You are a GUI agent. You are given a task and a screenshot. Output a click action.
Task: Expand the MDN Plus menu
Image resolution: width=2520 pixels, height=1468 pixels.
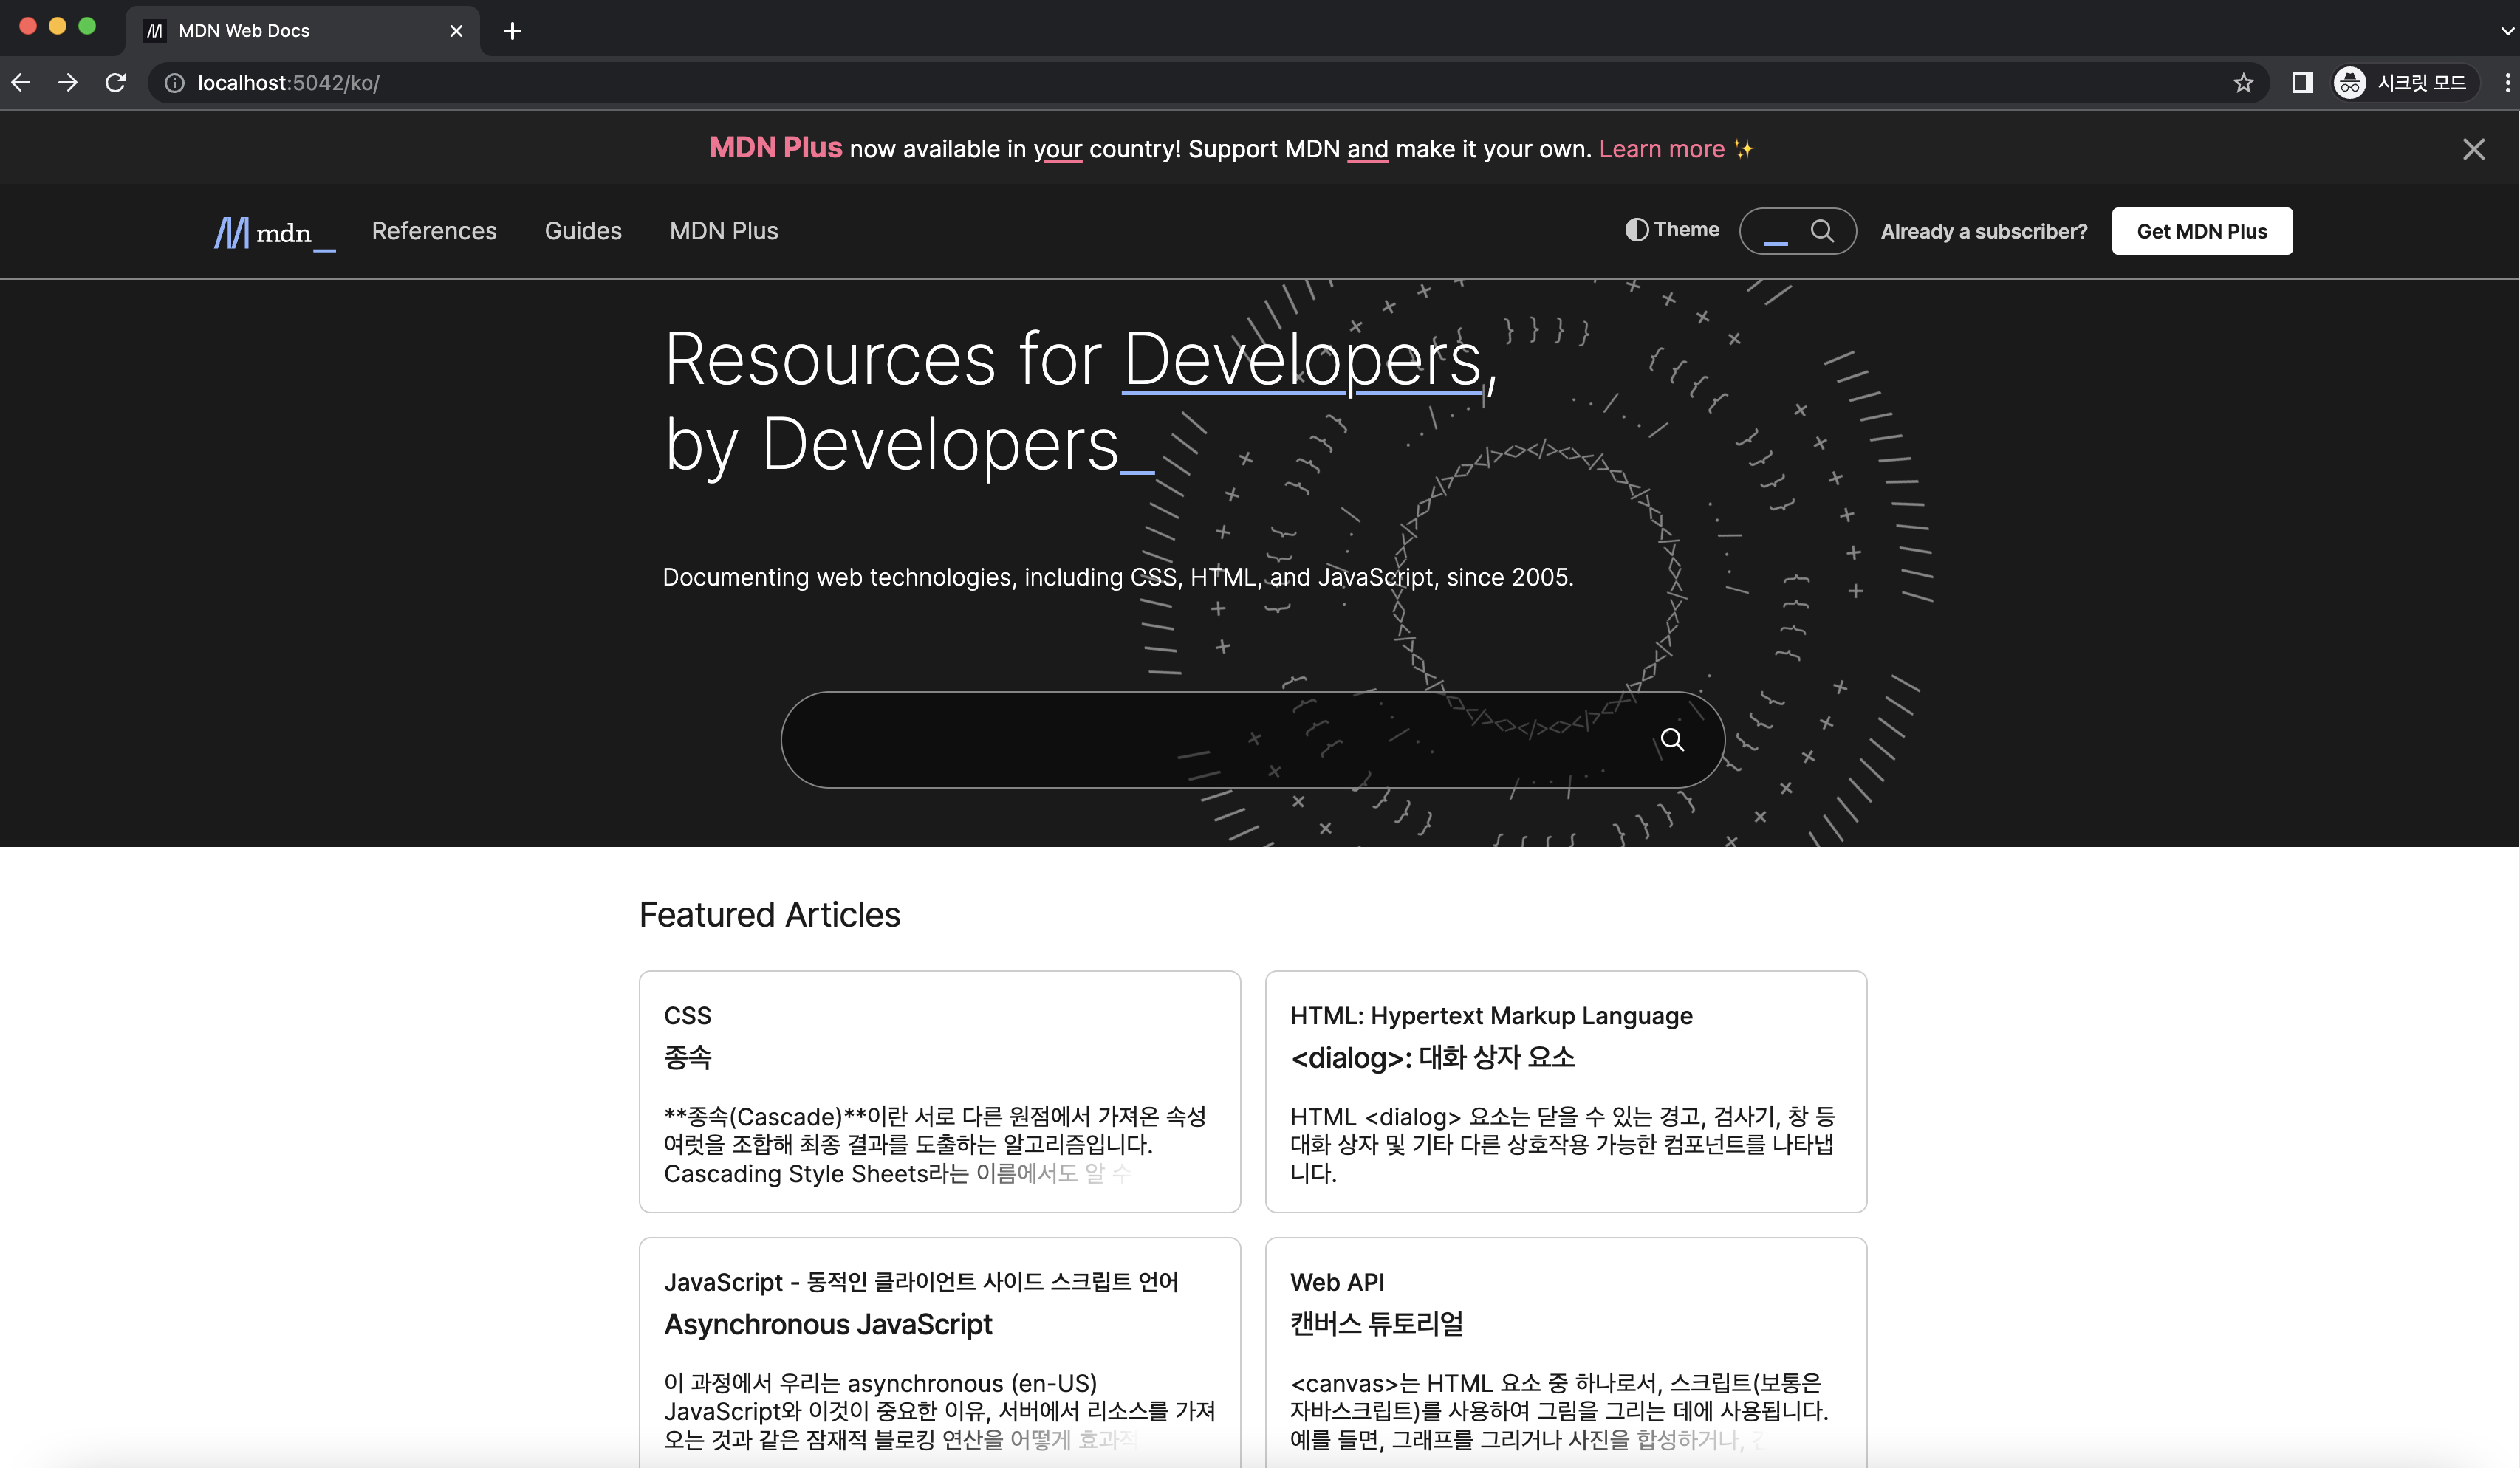723,231
